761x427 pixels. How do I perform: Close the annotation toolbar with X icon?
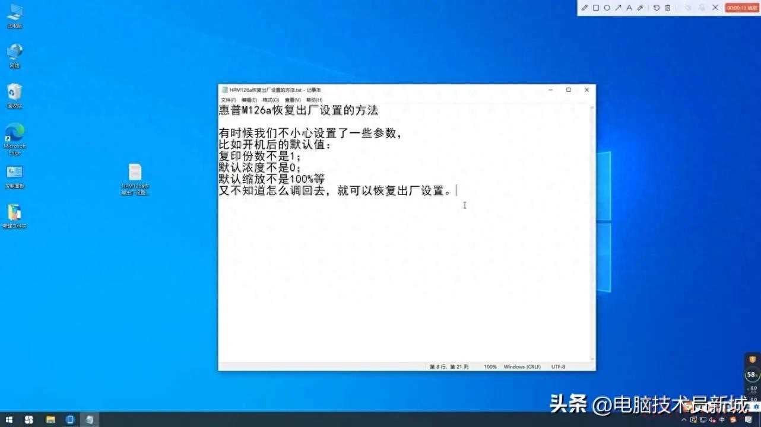[715, 8]
